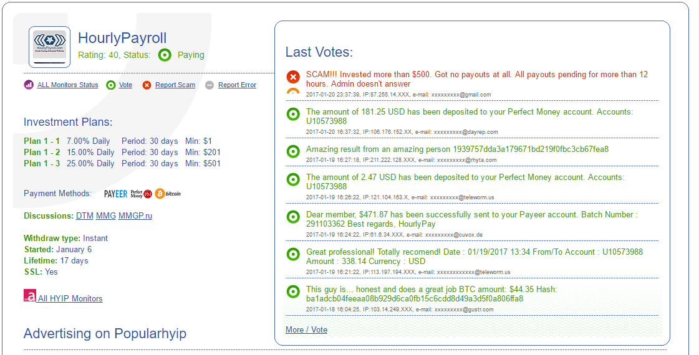The height and width of the screenshot is (355, 699).
Task: Open the More / Vote link
Action: coord(306,329)
